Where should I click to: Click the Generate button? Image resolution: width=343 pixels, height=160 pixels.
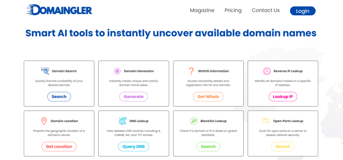pos(134,97)
